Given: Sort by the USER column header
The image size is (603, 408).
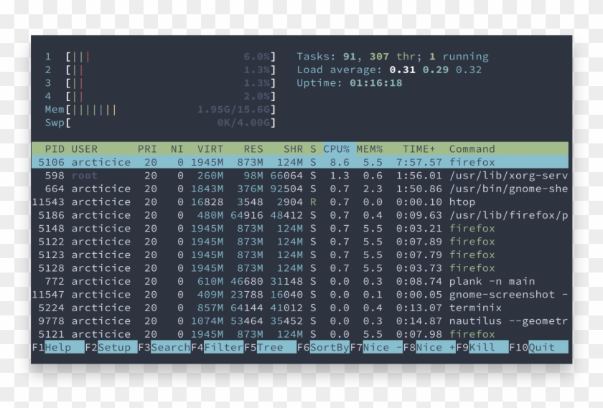Looking at the screenshot, I should tap(85, 149).
